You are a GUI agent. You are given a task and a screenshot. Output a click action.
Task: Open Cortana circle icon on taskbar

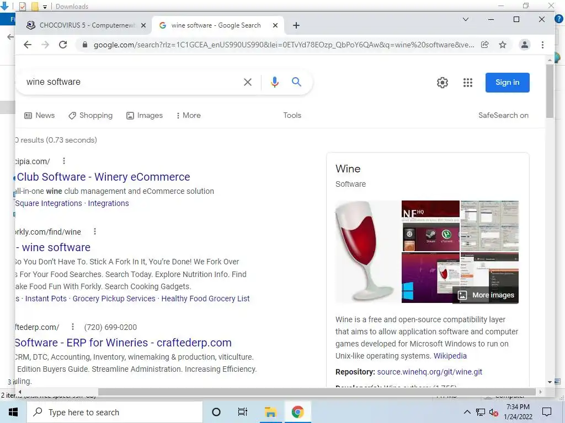click(216, 412)
